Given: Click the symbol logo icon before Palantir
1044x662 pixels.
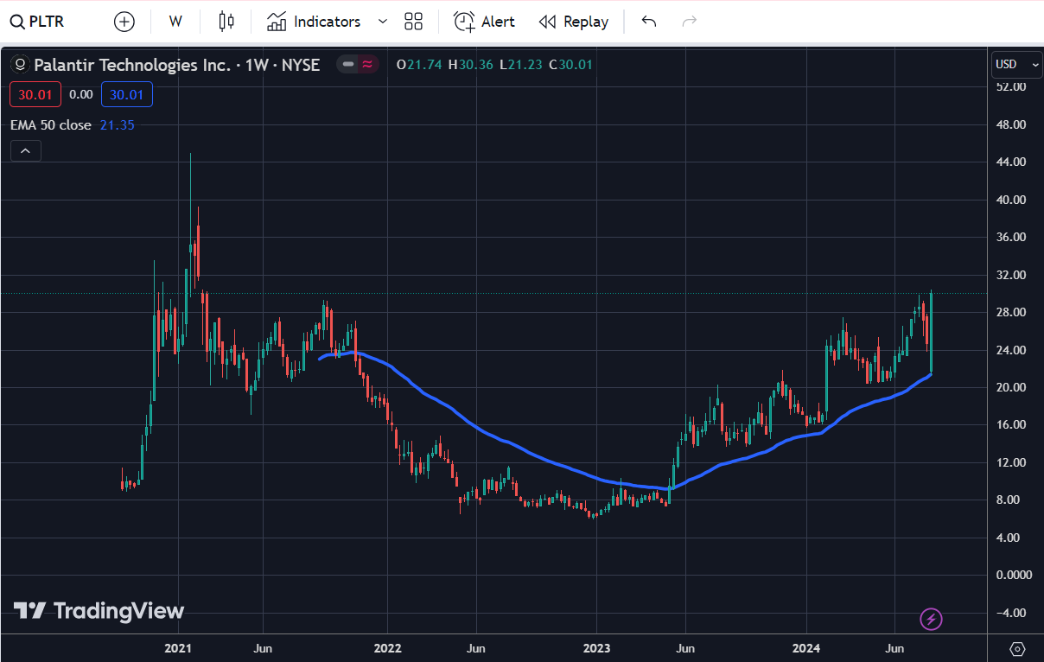Looking at the screenshot, I should (x=20, y=64).
